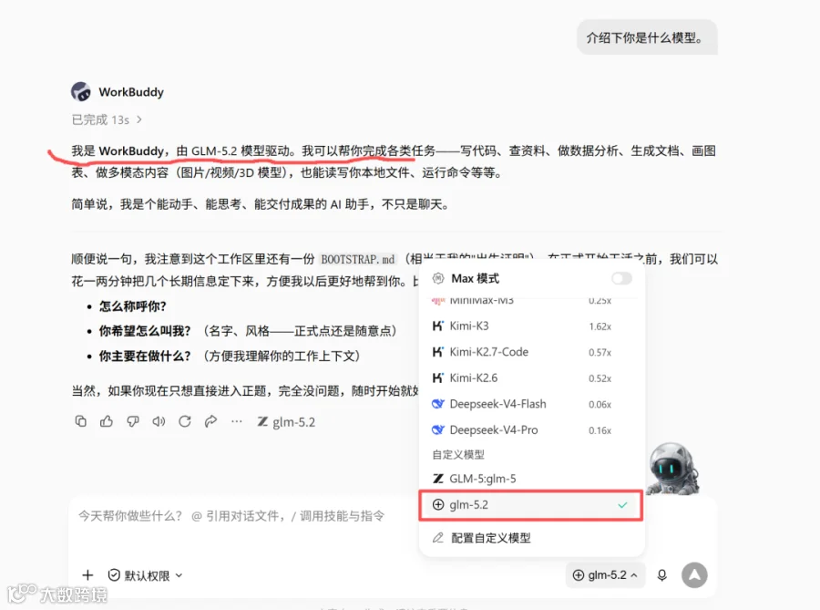Click the bullet 怎么称呼你?

[x=133, y=306]
